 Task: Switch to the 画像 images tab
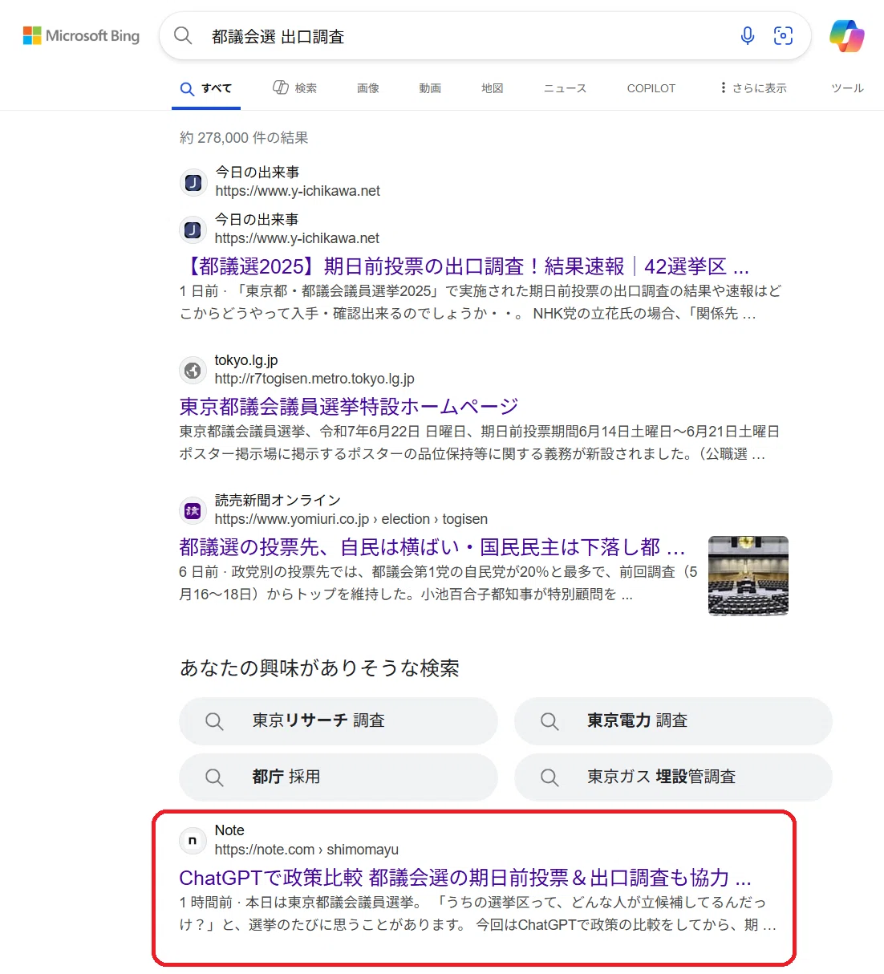pyautogui.click(x=368, y=88)
